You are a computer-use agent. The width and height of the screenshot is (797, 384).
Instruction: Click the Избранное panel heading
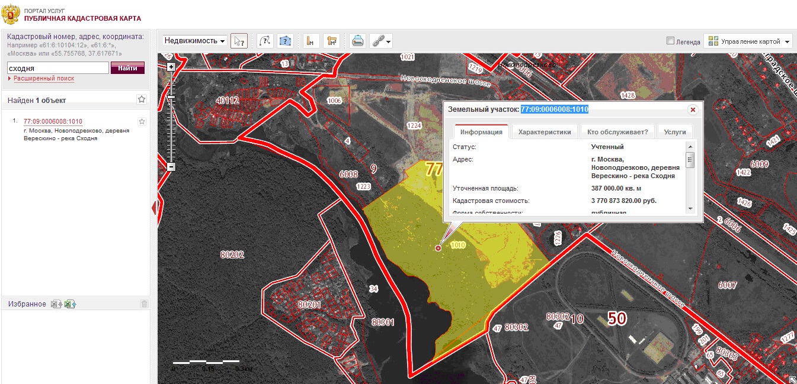[x=27, y=304]
